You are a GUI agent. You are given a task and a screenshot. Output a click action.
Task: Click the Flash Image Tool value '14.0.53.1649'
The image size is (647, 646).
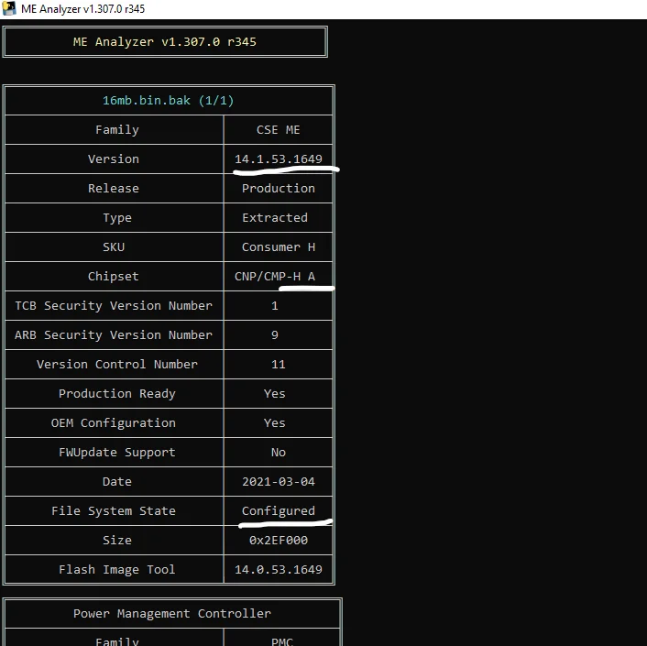tap(278, 569)
